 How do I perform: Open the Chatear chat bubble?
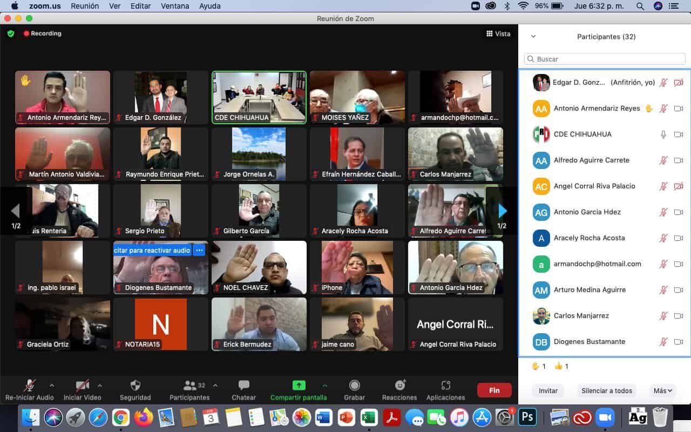[x=244, y=386]
